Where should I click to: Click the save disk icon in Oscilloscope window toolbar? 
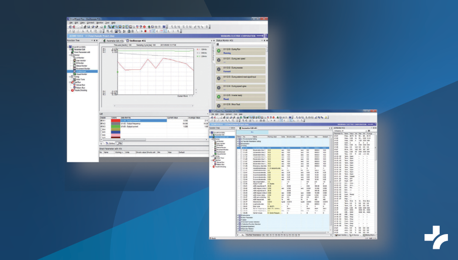(x=89, y=26)
